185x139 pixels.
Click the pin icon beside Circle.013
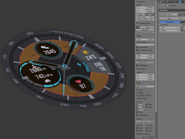160,5
